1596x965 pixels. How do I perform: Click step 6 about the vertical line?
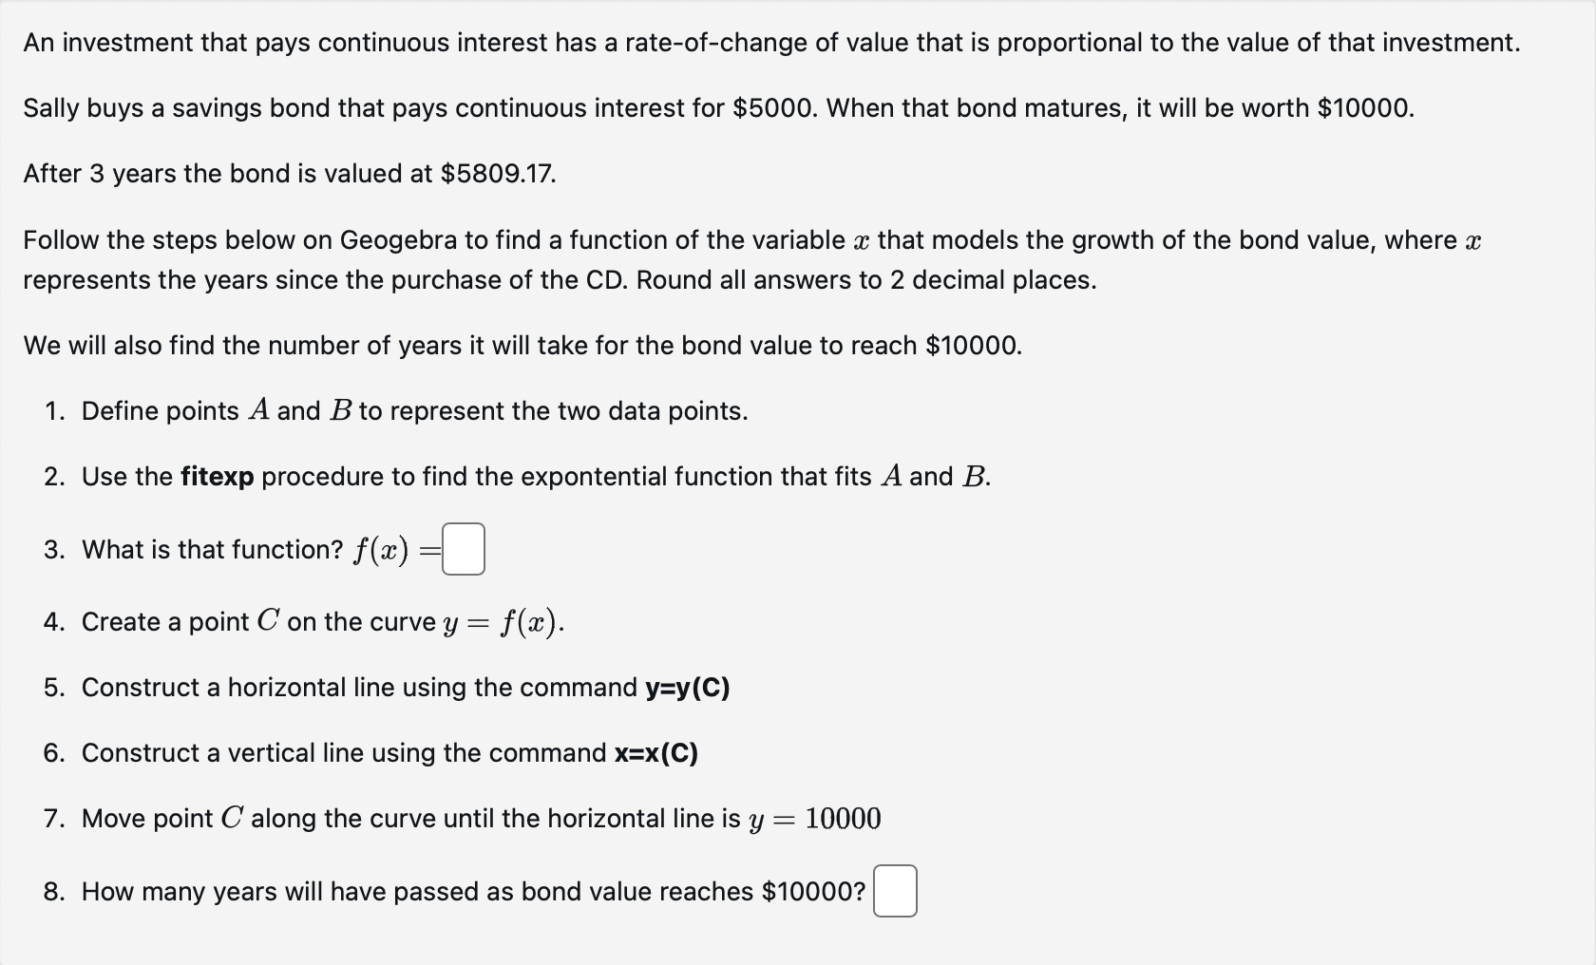370,753
